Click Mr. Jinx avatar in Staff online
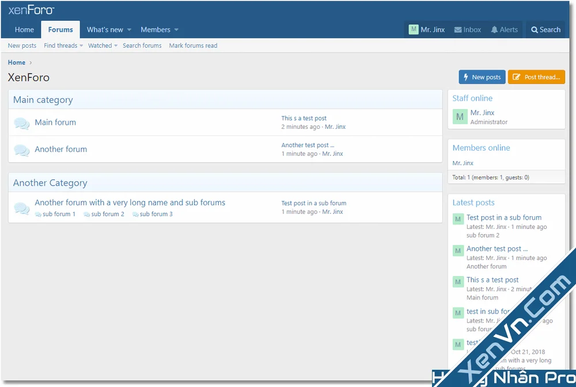576x387 pixels. (459, 117)
